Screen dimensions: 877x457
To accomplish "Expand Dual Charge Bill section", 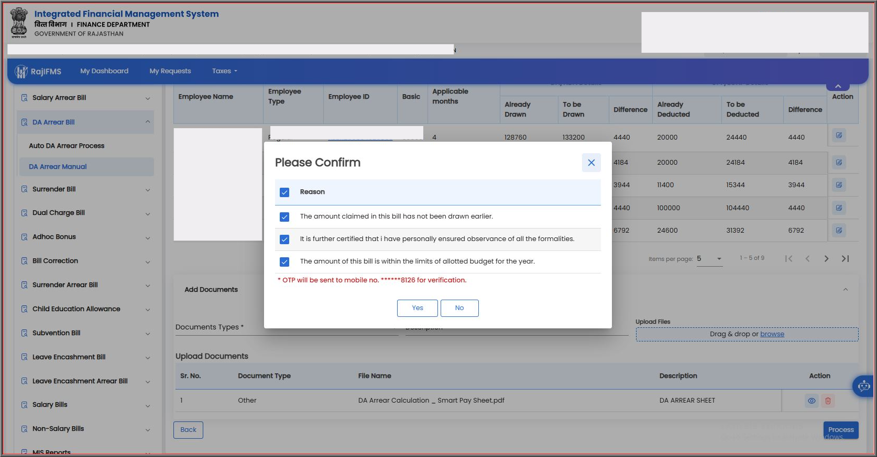I will (x=85, y=213).
